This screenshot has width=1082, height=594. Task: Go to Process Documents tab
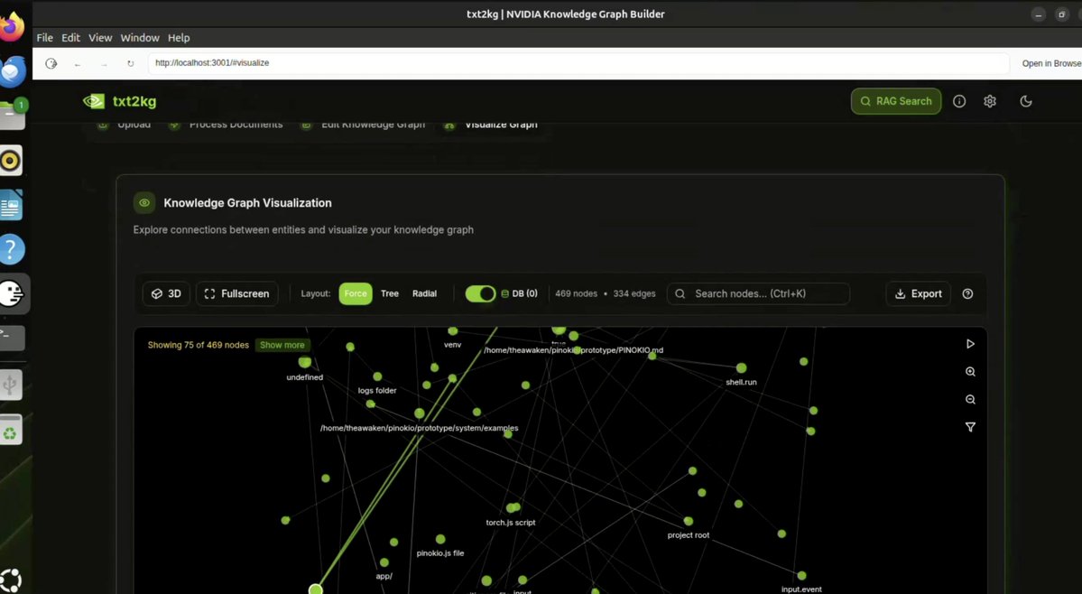click(x=226, y=125)
